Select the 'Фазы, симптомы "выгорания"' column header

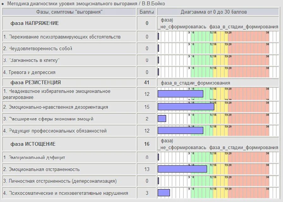click(x=69, y=12)
